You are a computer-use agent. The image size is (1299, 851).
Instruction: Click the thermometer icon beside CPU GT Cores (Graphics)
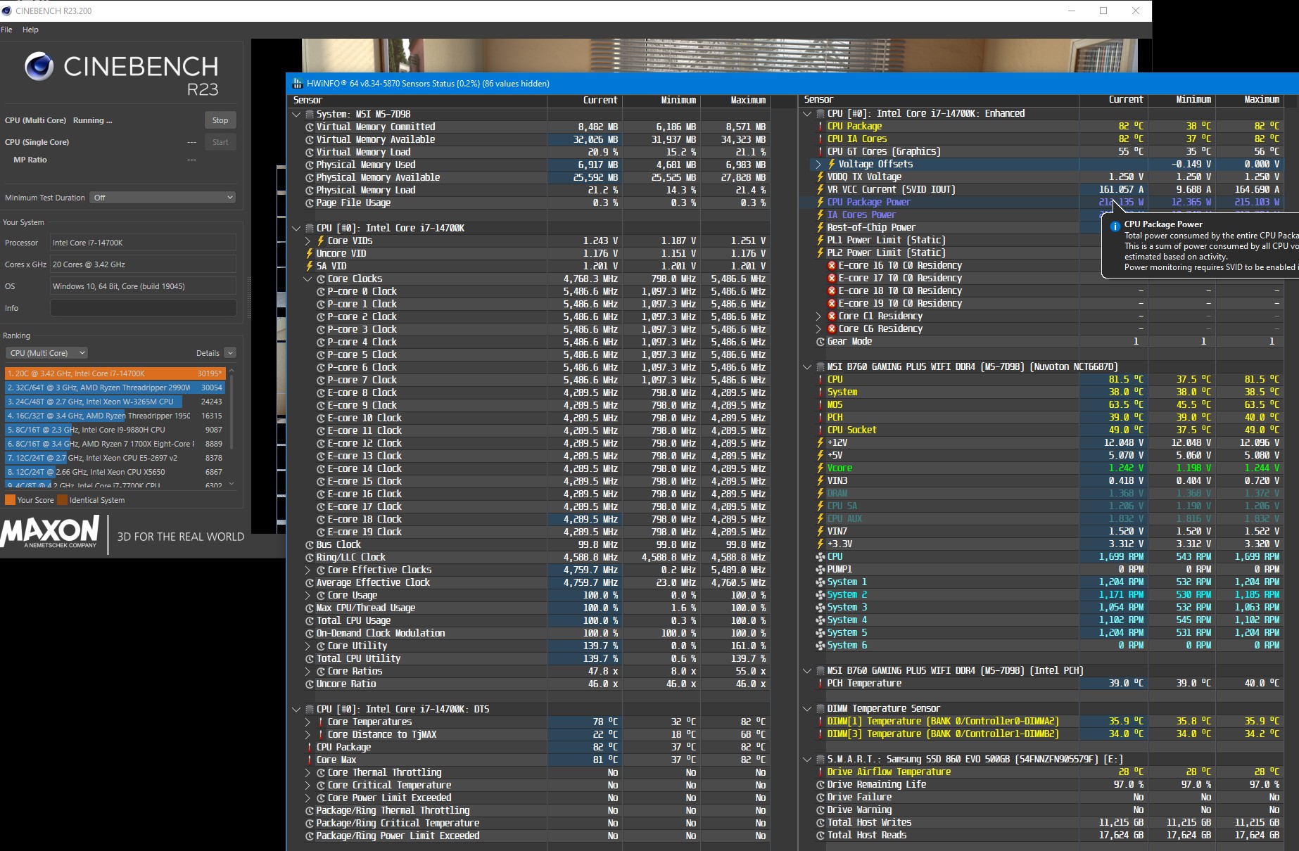click(820, 152)
